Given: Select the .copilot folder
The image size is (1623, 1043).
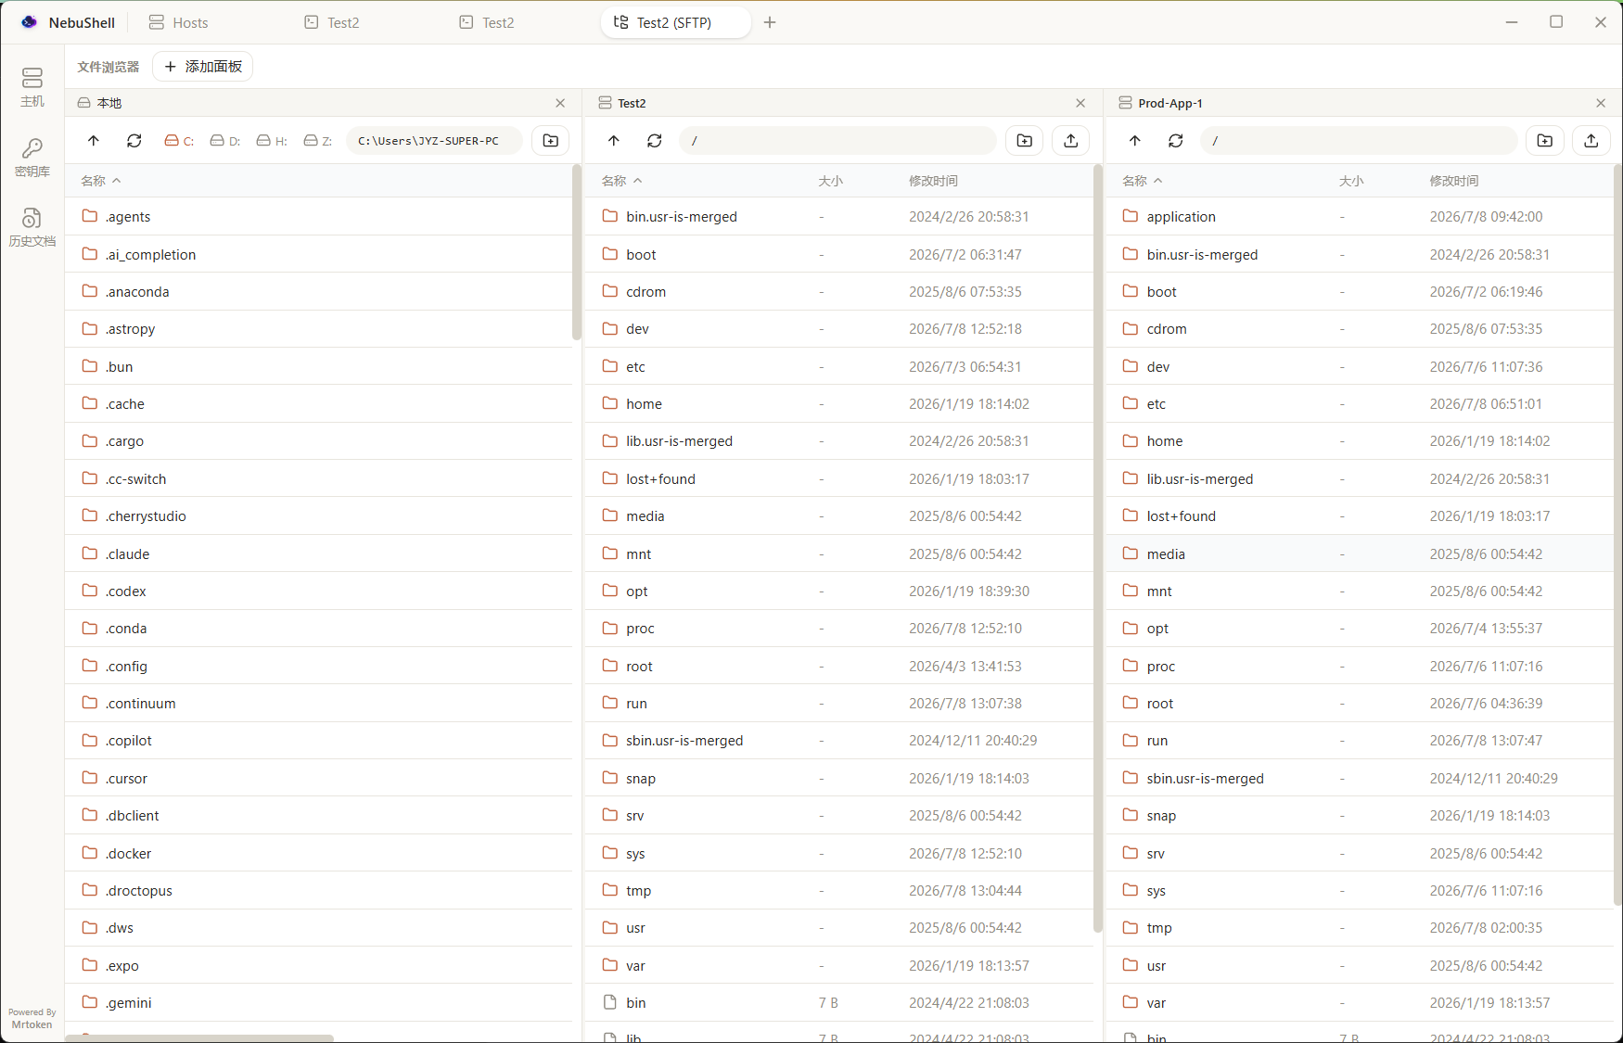Looking at the screenshot, I should coord(319,740).
